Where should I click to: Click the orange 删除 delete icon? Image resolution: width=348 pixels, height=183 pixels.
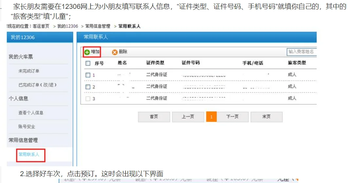[x=115, y=52]
